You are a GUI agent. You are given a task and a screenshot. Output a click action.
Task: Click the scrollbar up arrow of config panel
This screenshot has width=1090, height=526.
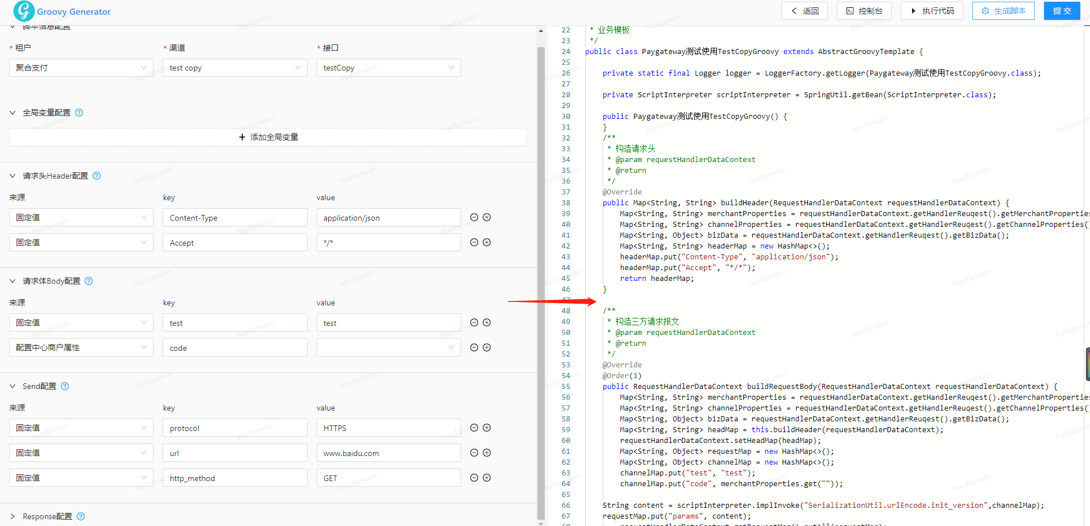click(x=541, y=31)
